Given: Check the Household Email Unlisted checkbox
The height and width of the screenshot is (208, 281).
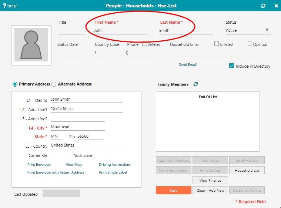Looking at the screenshot, I should pos(217,44).
